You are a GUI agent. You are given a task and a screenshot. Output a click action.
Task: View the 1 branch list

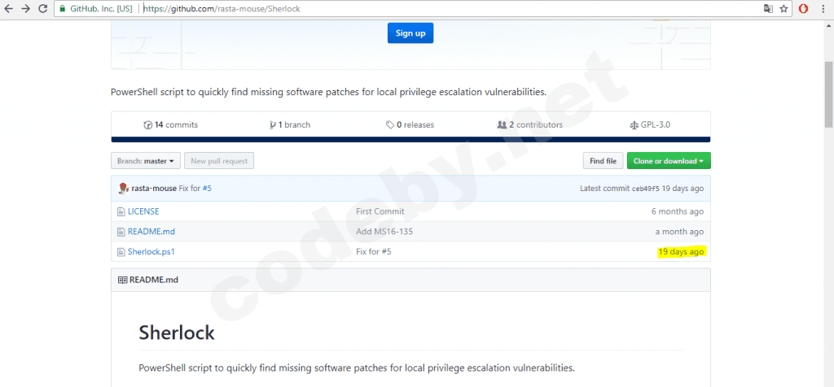(291, 124)
